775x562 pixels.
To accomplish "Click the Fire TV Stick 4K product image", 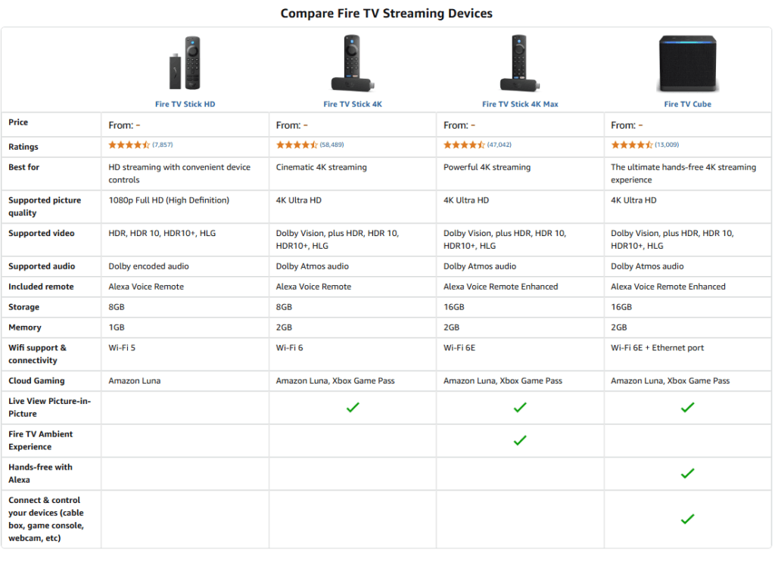I will (x=353, y=64).
